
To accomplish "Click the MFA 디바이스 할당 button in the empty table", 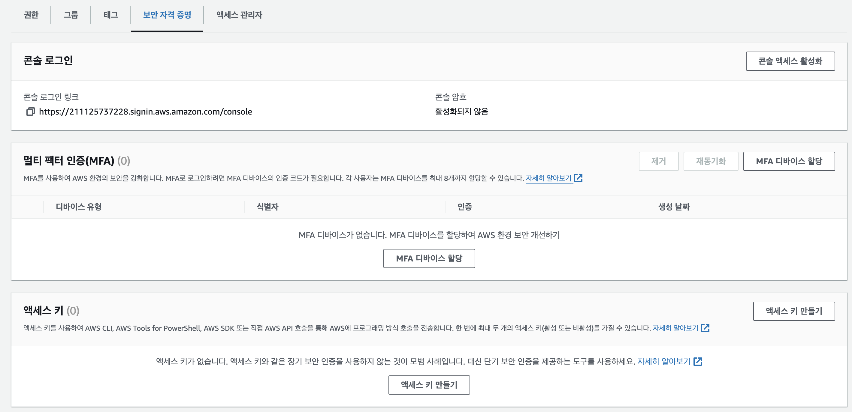I will 429,258.
